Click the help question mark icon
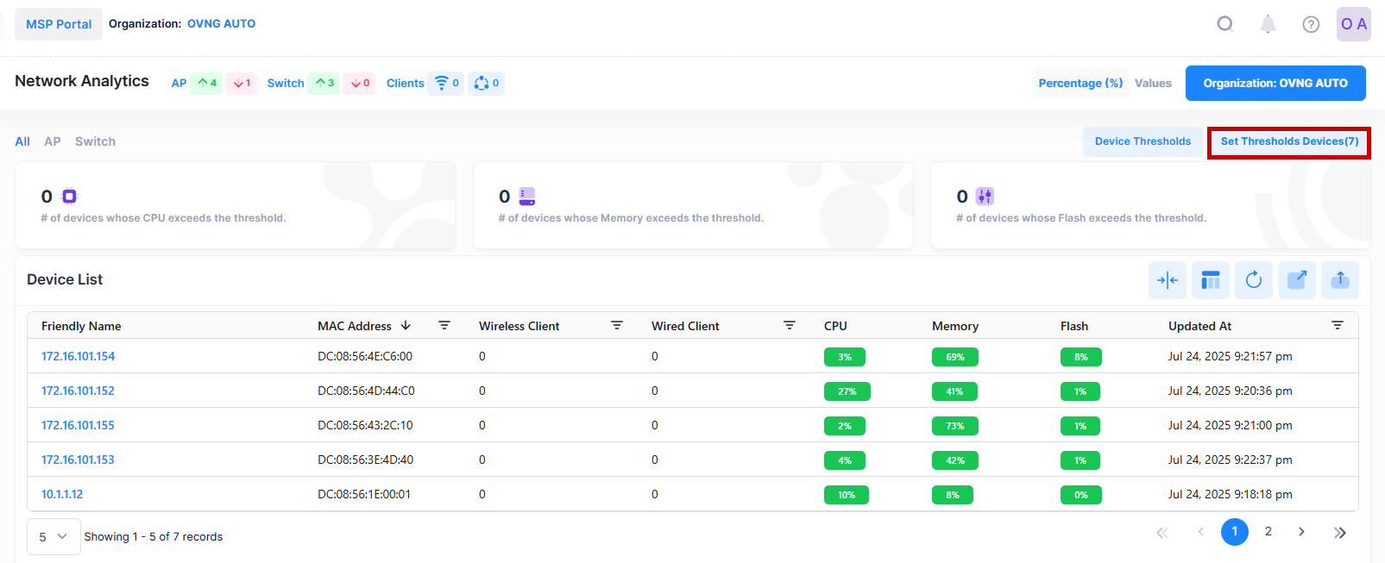 click(1310, 24)
